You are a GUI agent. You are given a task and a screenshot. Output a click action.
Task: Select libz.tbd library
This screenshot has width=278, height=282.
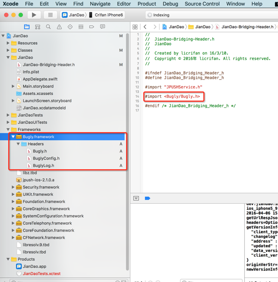30,173
